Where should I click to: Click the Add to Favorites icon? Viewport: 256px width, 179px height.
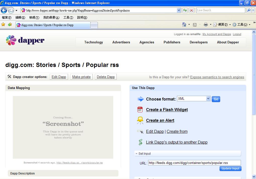click(x=10, y=25)
